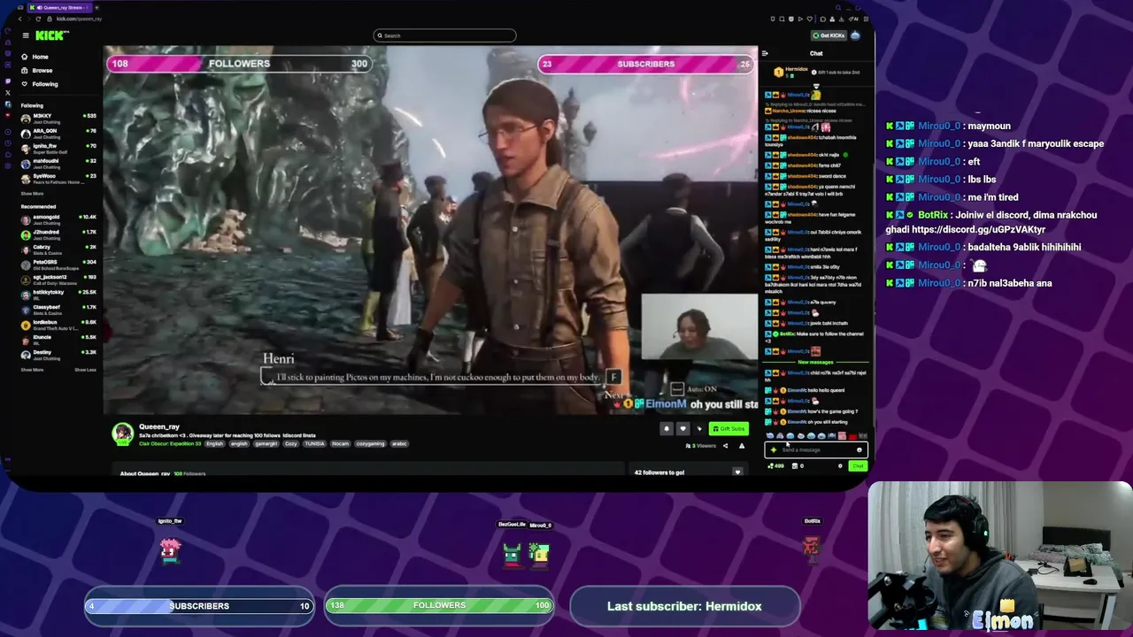Focus the Kick Search field

click(444, 35)
